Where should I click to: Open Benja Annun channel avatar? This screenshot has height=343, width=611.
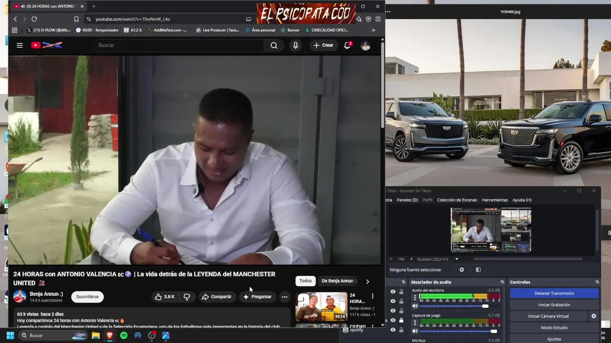click(x=20, y=297)
